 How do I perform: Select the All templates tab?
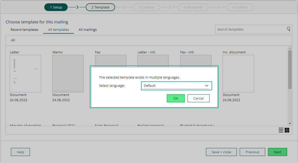(58, 30)
